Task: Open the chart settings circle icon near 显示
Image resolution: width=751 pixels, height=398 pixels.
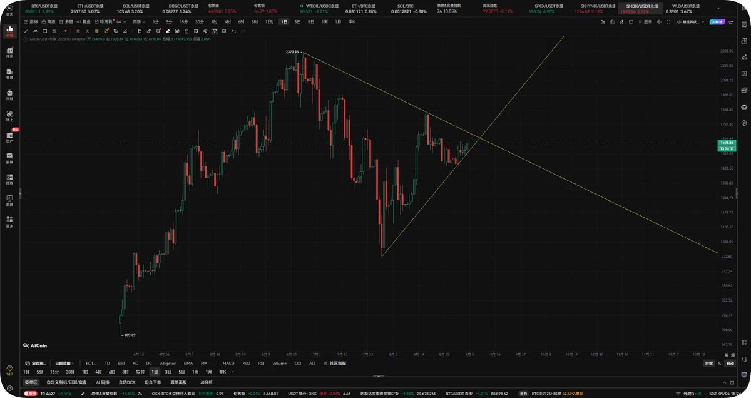Action: [x=659, y=22]
